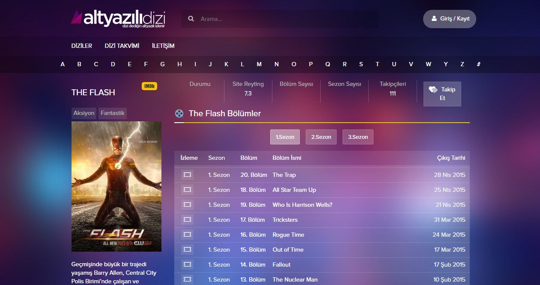
Task: Mark Tricksters episode as watched
Action: point(187,220)
